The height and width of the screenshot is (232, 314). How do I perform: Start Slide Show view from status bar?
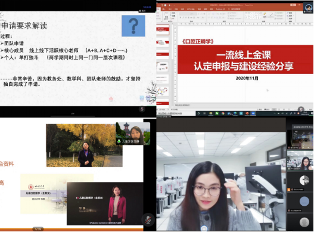tap(289, 110)
